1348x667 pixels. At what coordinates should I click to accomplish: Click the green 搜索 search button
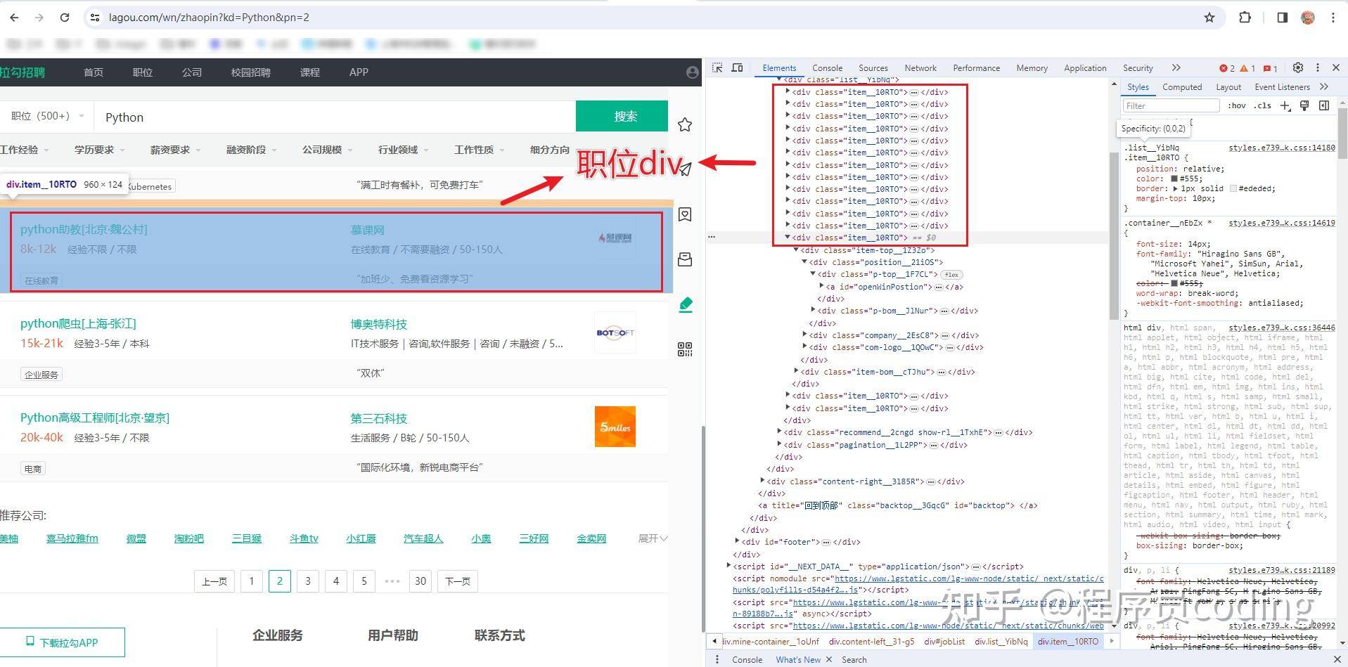(x=622, y=116)
